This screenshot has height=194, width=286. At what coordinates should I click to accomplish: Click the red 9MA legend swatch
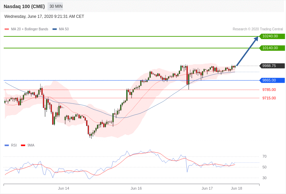[23, 145]
